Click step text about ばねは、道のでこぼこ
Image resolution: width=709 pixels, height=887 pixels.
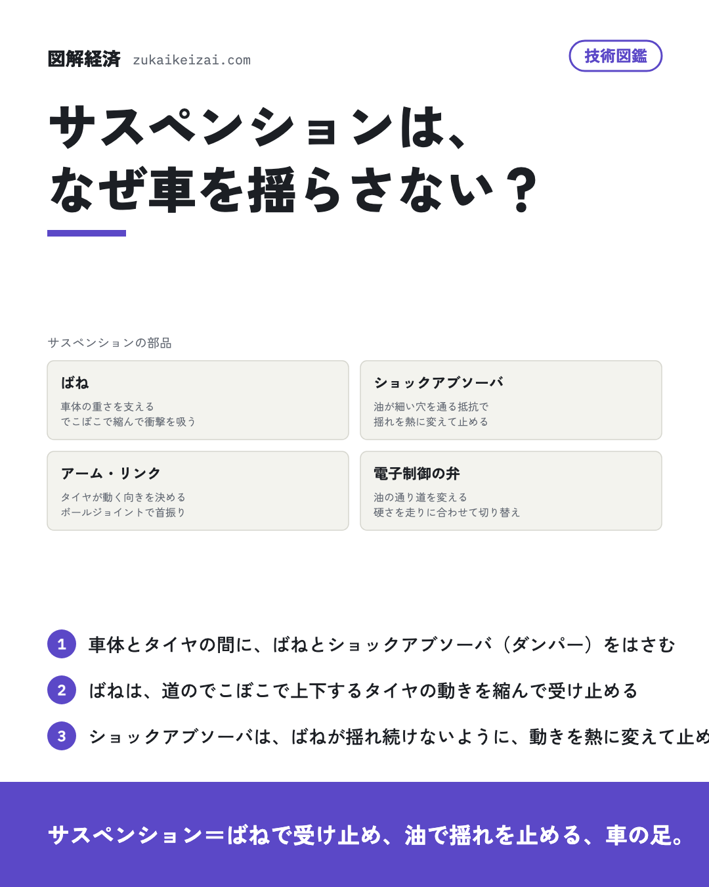[x=364, y=691]
